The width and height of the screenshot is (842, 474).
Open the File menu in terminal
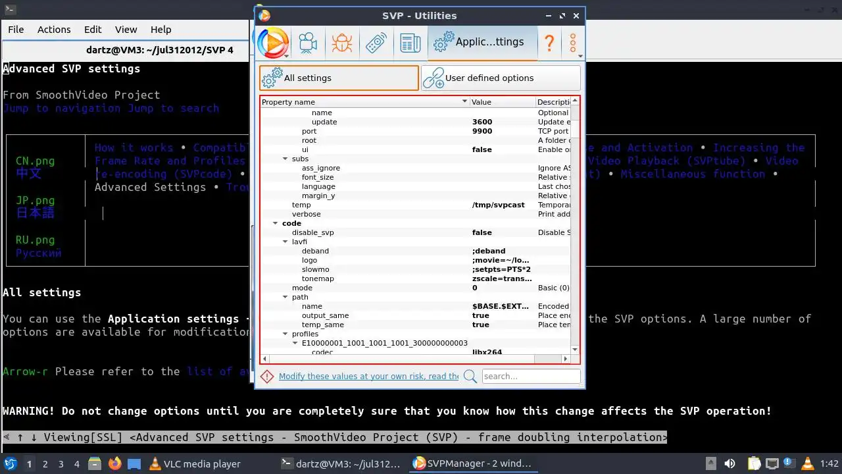[x=16, y=30]
